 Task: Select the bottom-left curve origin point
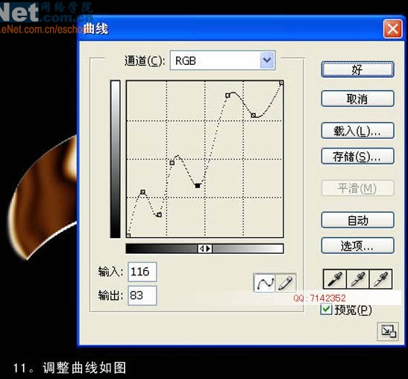click(x=128, y=236)
